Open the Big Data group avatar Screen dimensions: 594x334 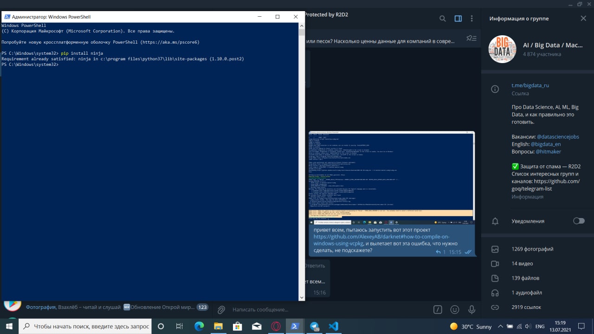click(x=503, y=49)
